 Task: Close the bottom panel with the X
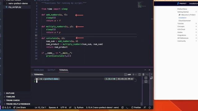[149, 70]
